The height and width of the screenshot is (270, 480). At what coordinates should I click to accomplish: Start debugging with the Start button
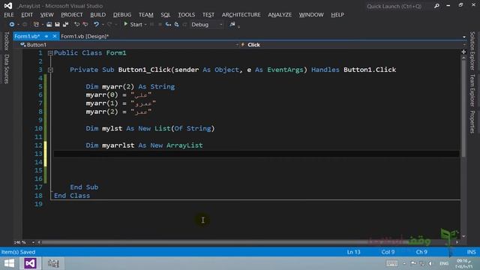(133, 25)
